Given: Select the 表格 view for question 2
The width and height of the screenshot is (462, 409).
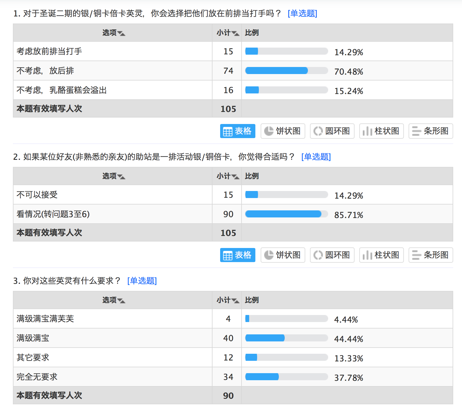Looking at the screenshot, I should 237,255.
